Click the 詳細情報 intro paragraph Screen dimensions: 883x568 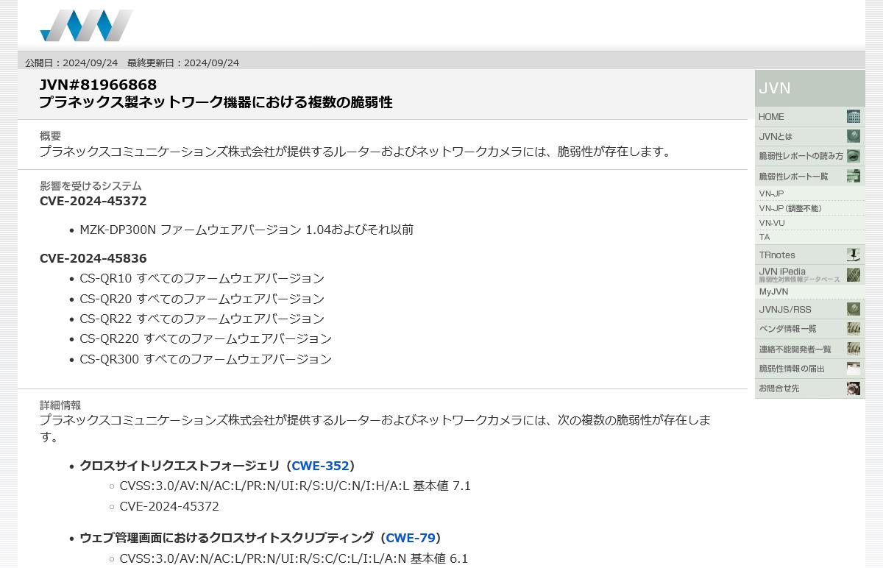[375, 428]
